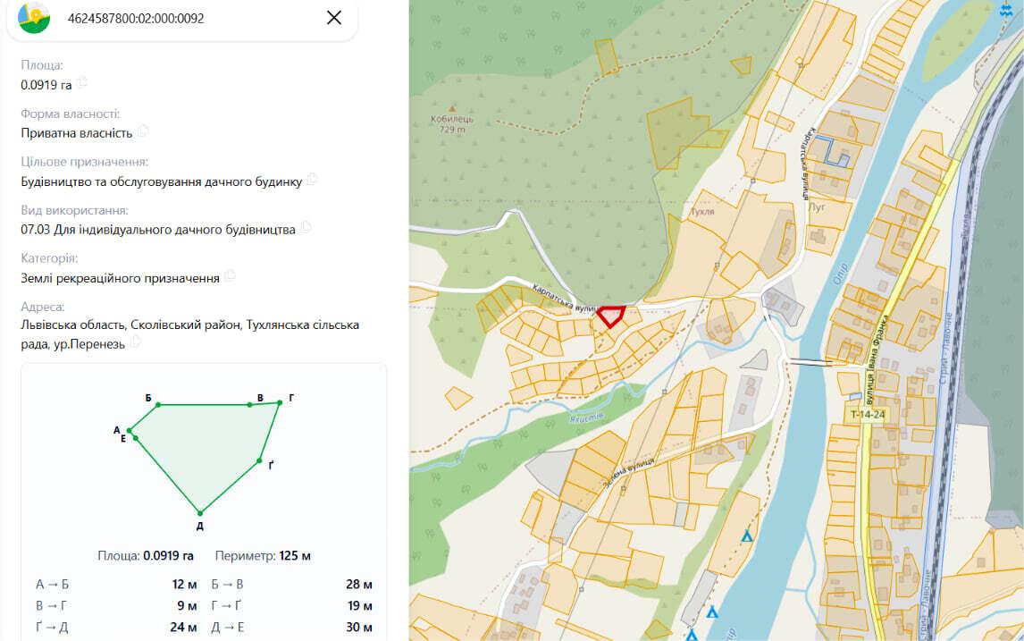Click the Приватна власність value text
Image resolution: width=1024 pixels, height=641 pixels.
77,132
